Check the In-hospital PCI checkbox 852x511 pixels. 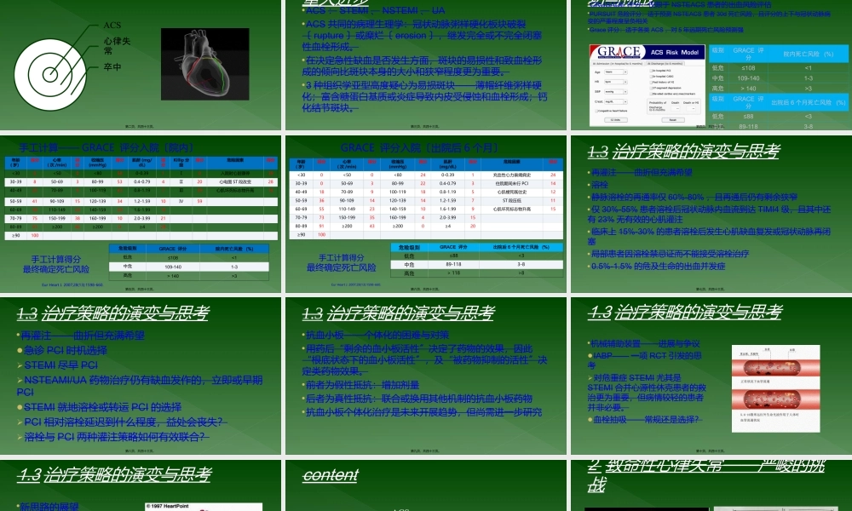coord(653,71)
